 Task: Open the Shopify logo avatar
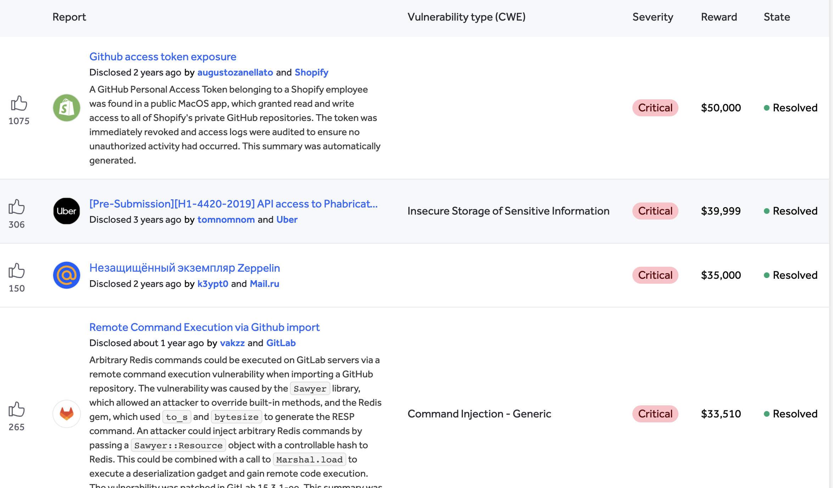click(x=67, y=108)
